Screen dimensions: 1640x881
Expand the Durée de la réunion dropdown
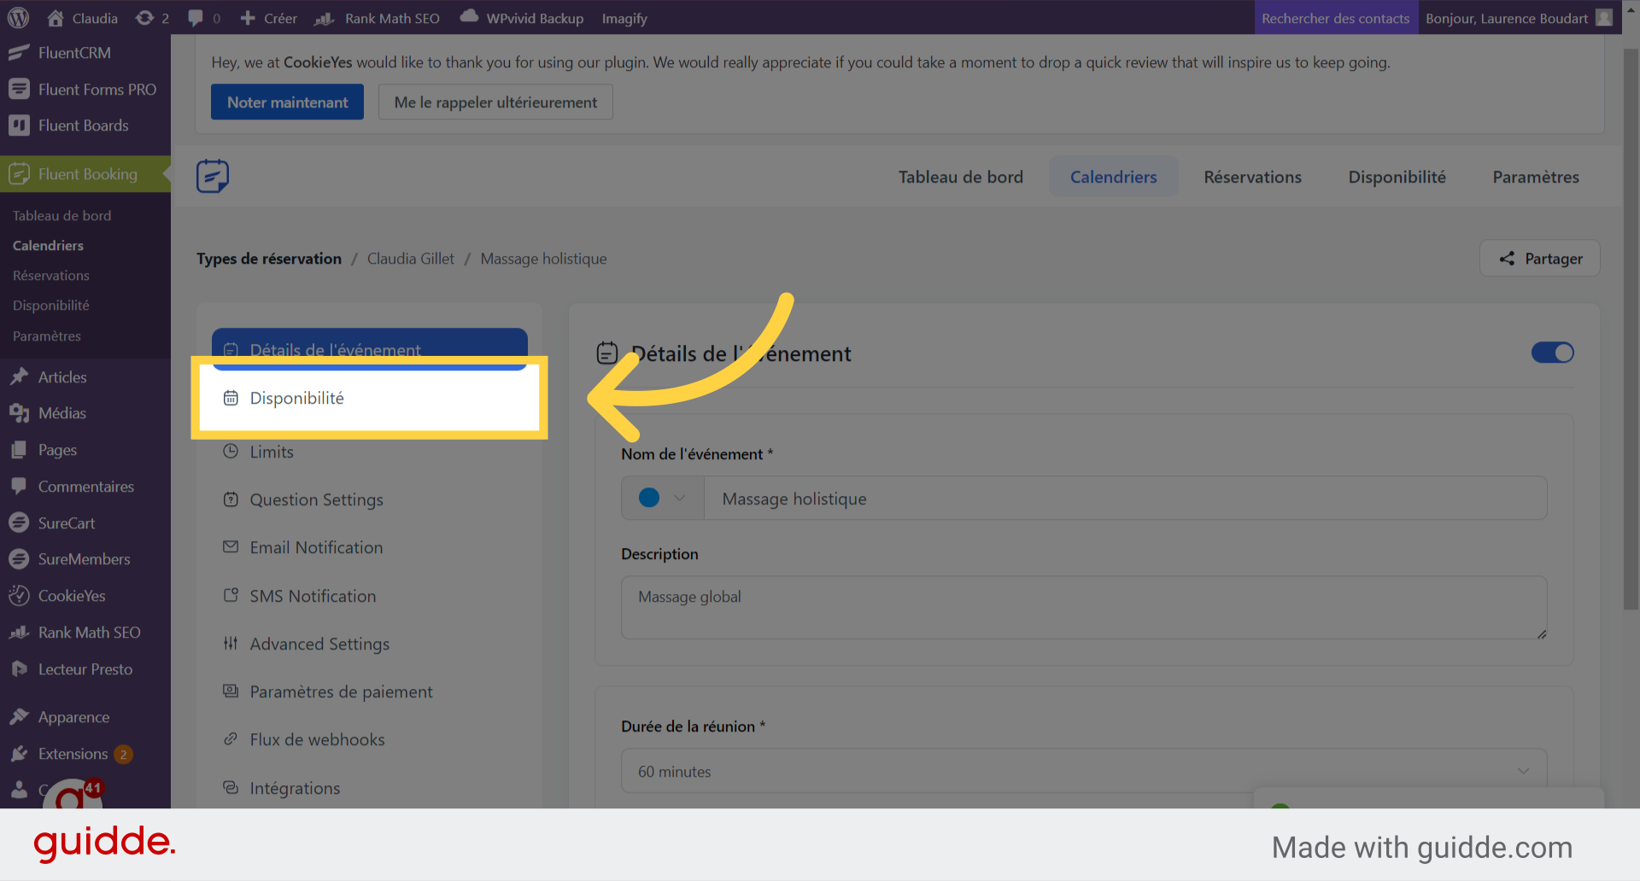[1523, 772]
